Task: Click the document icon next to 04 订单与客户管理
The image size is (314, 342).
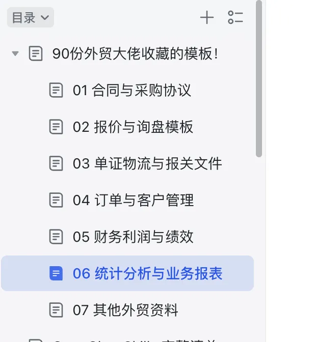Action: coord(56,200)
